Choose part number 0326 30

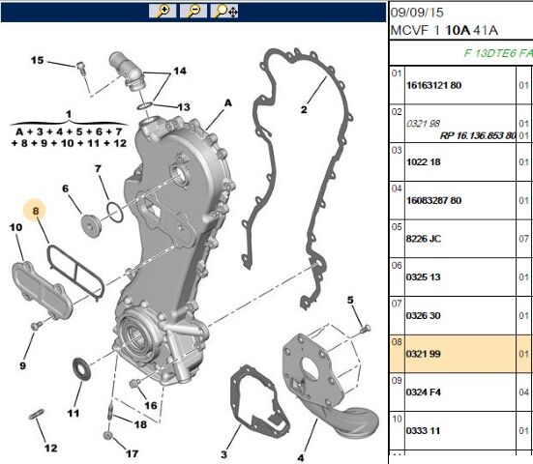coord(423,315)
